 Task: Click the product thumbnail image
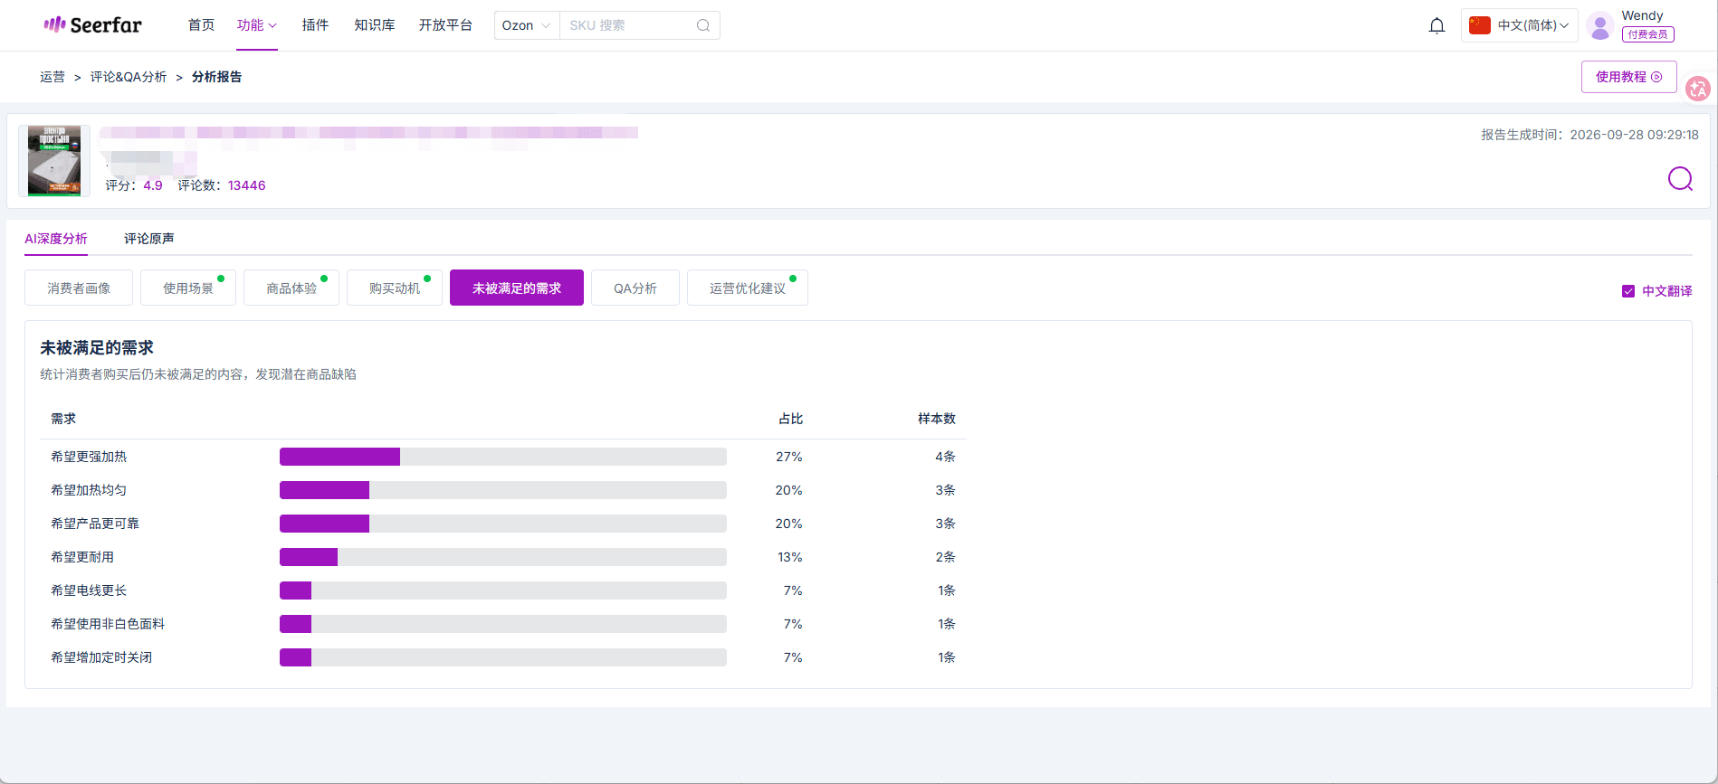click(x=54, y=161)
